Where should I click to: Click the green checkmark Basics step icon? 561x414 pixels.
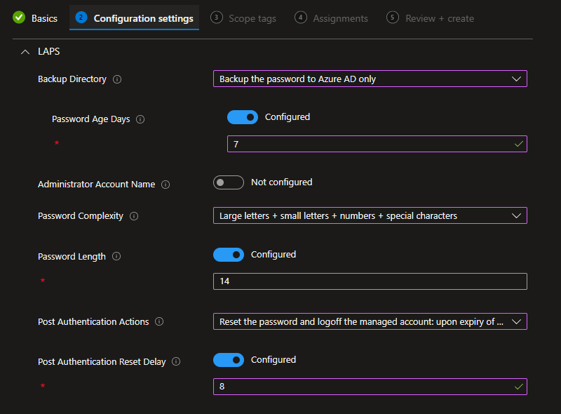[19, 18]
